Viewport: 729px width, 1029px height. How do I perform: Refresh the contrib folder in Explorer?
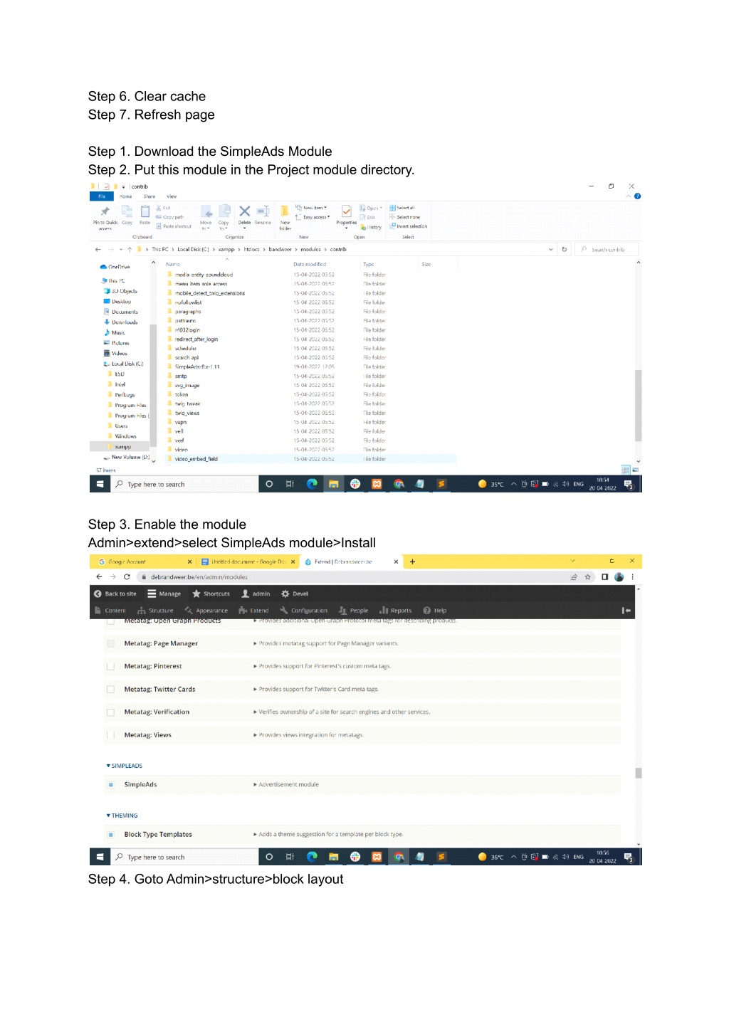click(565, 249)
